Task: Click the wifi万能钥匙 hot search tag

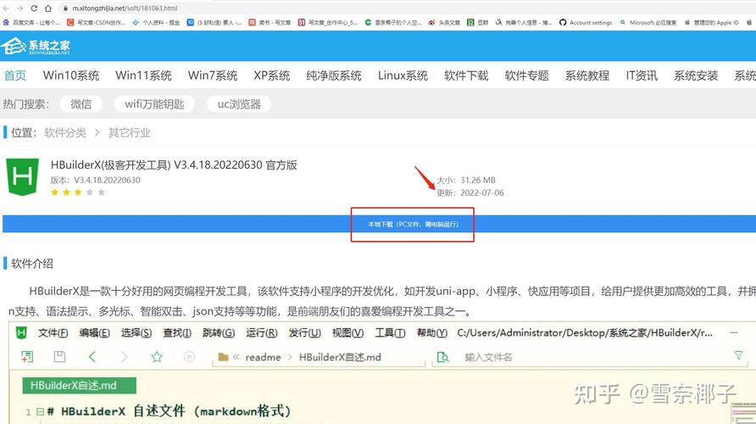Action: tap(154, 104)
